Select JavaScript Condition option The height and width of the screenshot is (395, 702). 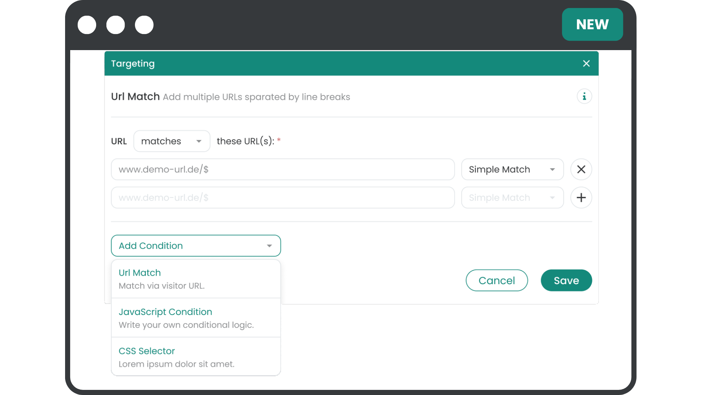pos(196,318)
